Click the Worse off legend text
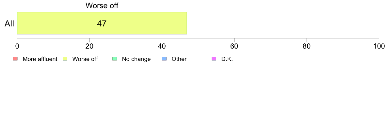This screenshot has width=388, height=120. click(x=85, y=59)
